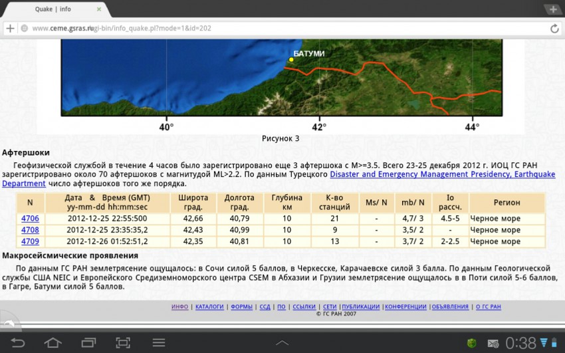Reload the page with refresh icon
565x353 pixels.
[x=554, y=29]
